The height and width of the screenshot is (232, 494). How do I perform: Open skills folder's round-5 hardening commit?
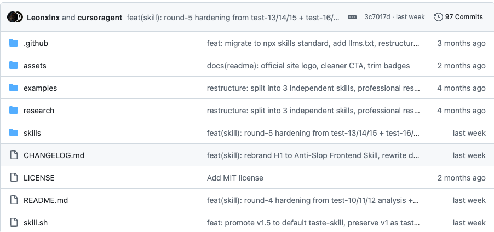coord(313,133)
